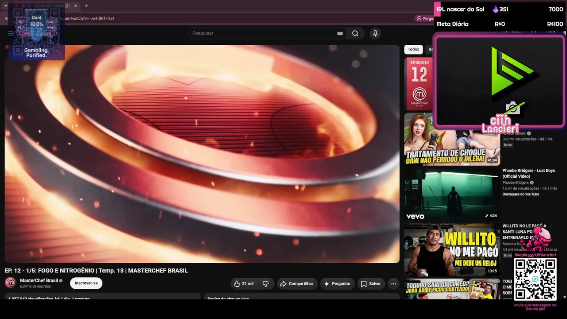Click the 6,04 mi de inscritos text
Image resolution: width=567 pixels, height=319 pixels.
35,287
